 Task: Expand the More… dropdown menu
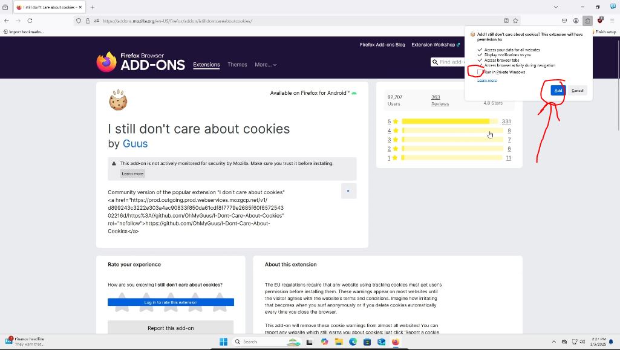(x=266, y=65)
